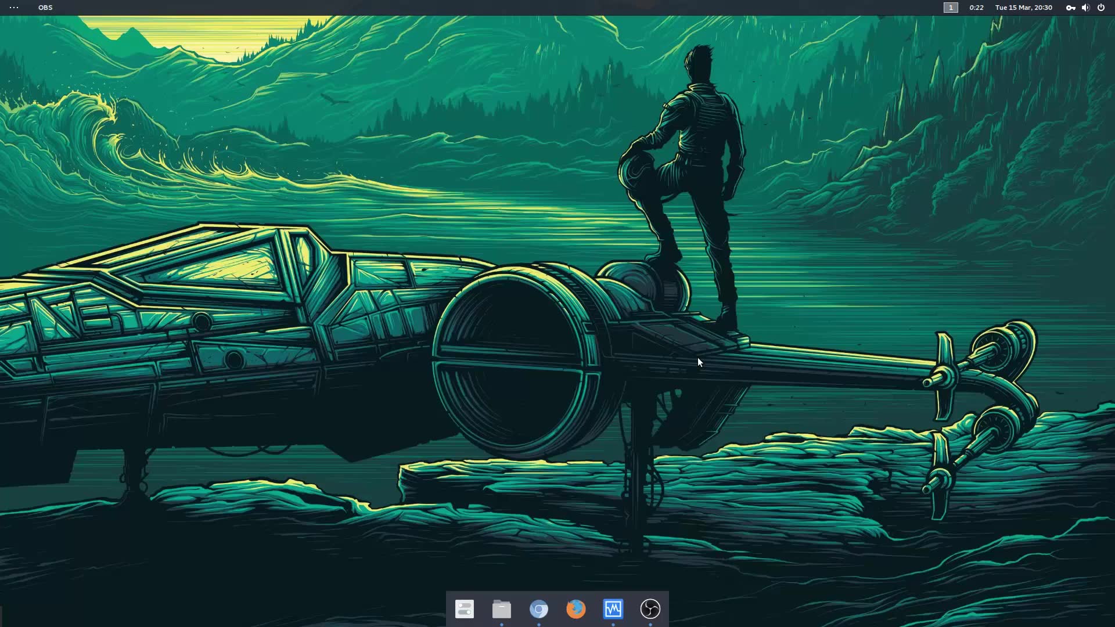Launch Firefox from the dock
The height and width of the screenshot is (627, 1115).
pos(576,609)
